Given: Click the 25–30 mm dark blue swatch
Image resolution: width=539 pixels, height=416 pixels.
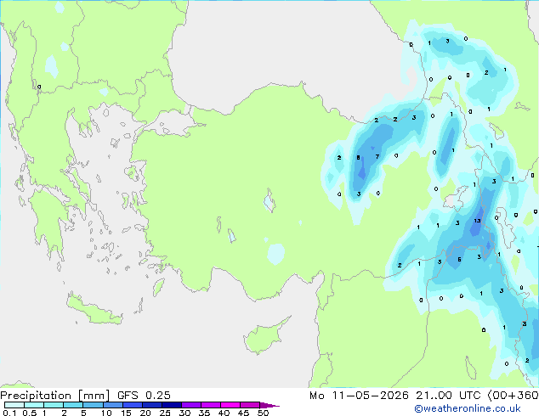Looking at the screenshot, I should pos(172,405).
